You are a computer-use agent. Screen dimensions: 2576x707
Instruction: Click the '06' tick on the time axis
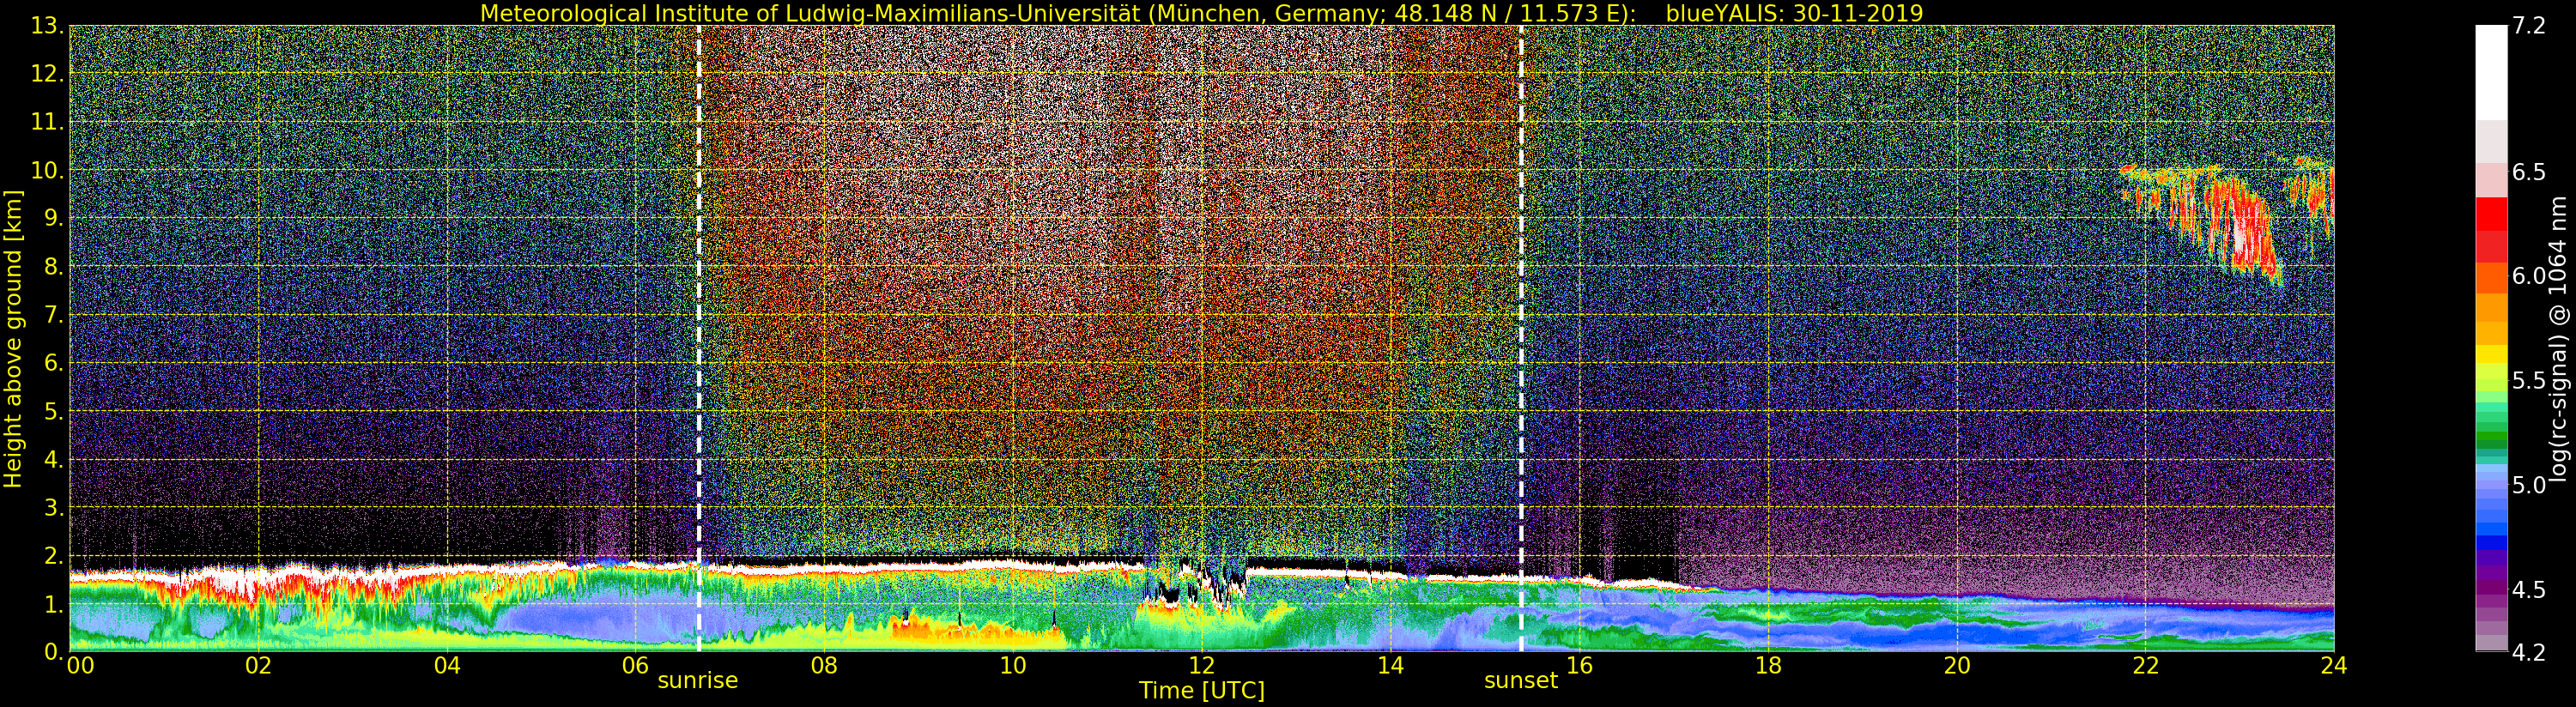coord(636,666)
